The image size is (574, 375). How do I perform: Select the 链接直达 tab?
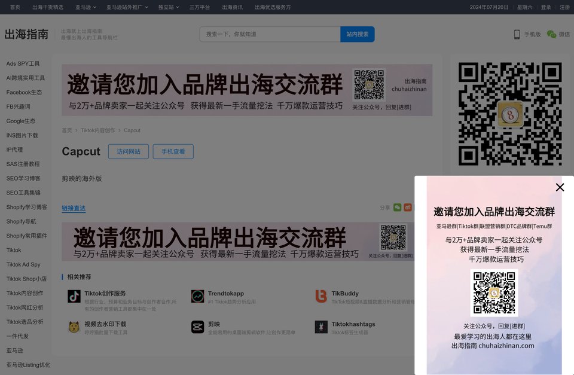click(x=74, y=208)
